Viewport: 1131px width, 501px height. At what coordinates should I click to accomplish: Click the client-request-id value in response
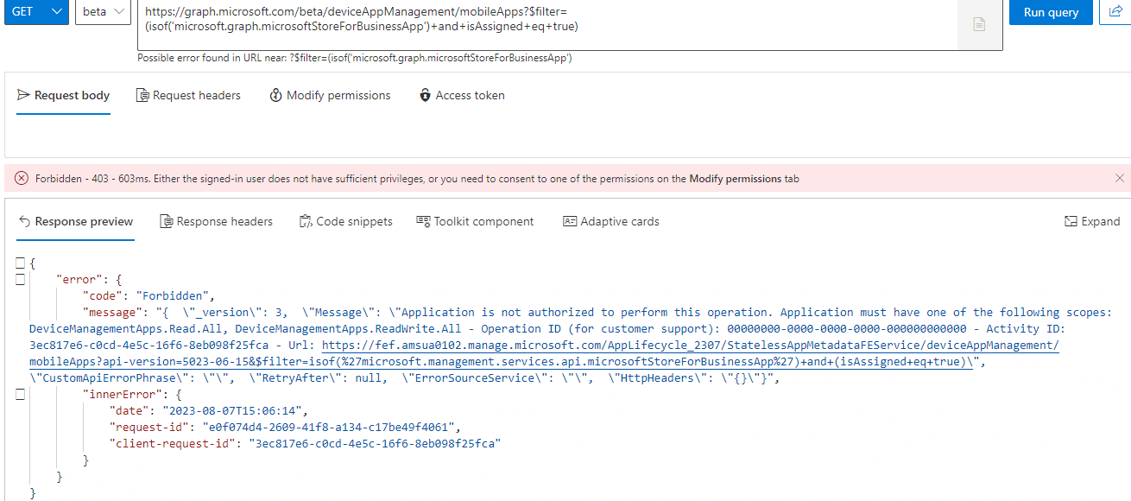point(375,444)
